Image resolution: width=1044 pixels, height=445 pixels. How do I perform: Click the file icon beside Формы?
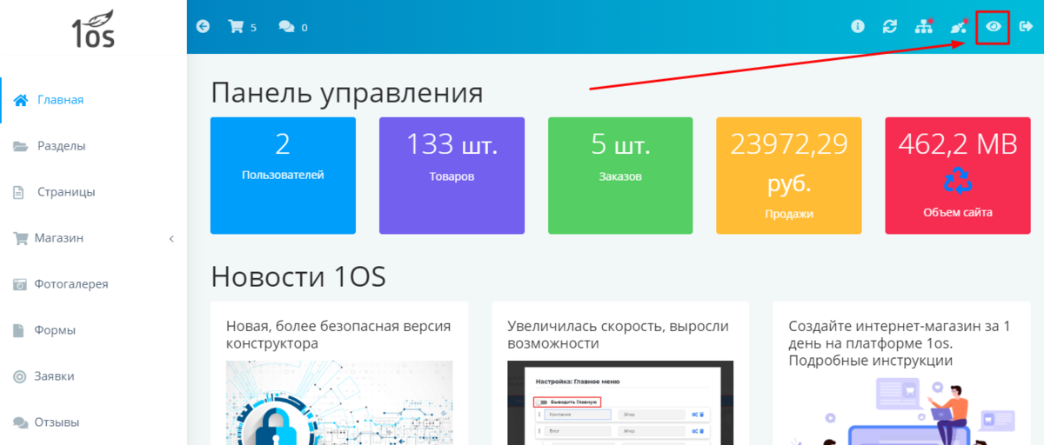pyautogui.click(x=18, y=330)
